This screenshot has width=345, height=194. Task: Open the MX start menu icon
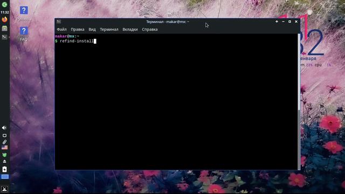tap(4, 189)
